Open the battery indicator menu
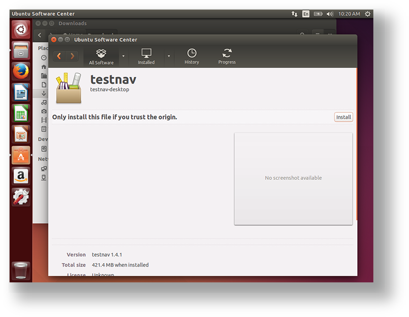 click(318, 14)
